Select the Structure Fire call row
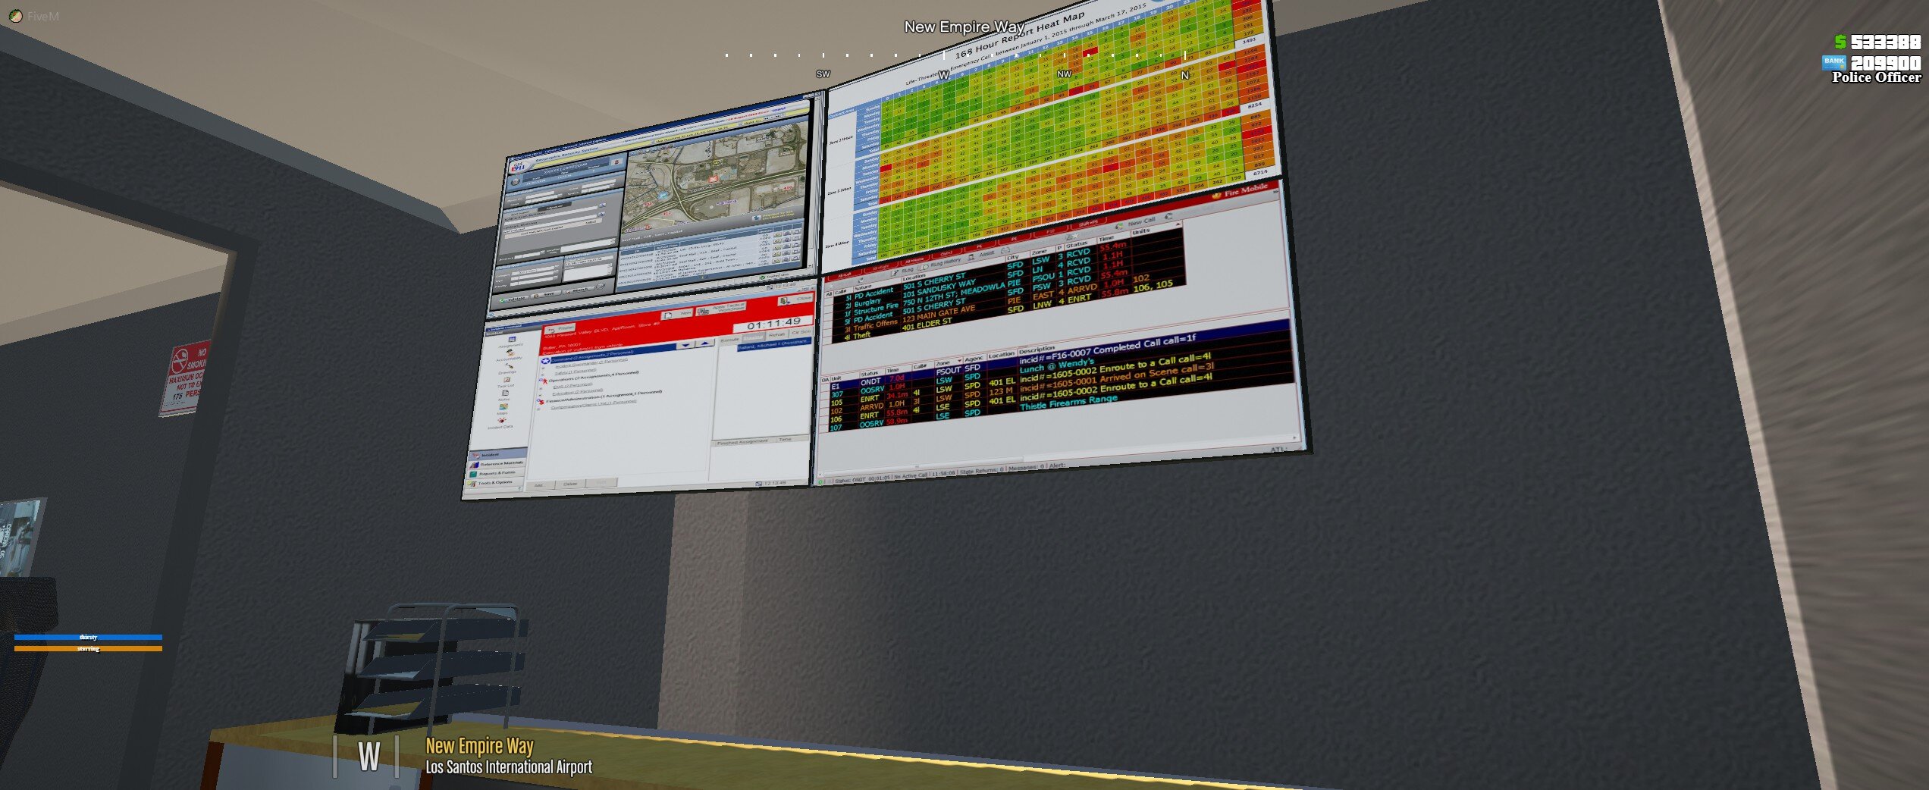This screenshot has height=790, width=1929. tap(876, 309)
